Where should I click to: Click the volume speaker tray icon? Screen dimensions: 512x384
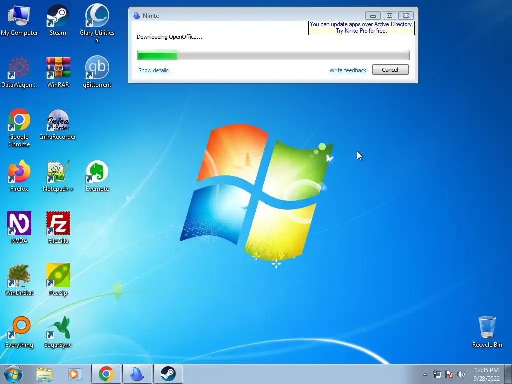461,374
